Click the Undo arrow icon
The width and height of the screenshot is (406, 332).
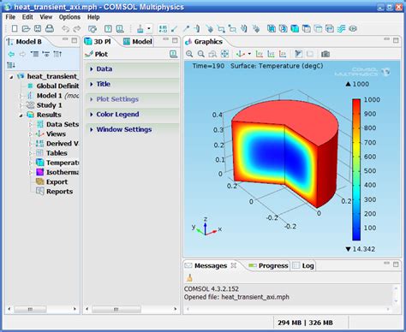coord(66,29)
